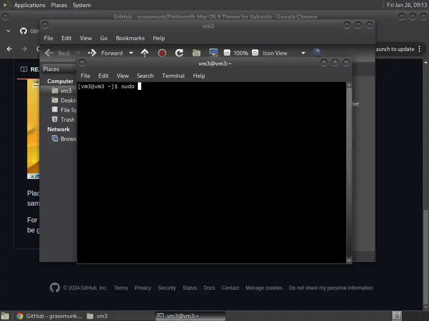Stop loading with red stop icon

162,53
